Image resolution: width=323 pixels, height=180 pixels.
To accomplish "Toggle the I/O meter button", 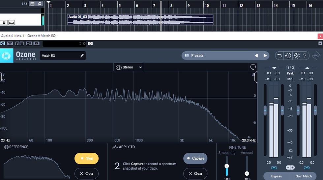I will tap(290, 67).
